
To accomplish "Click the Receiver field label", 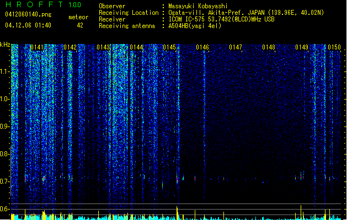I will point(112,19).
